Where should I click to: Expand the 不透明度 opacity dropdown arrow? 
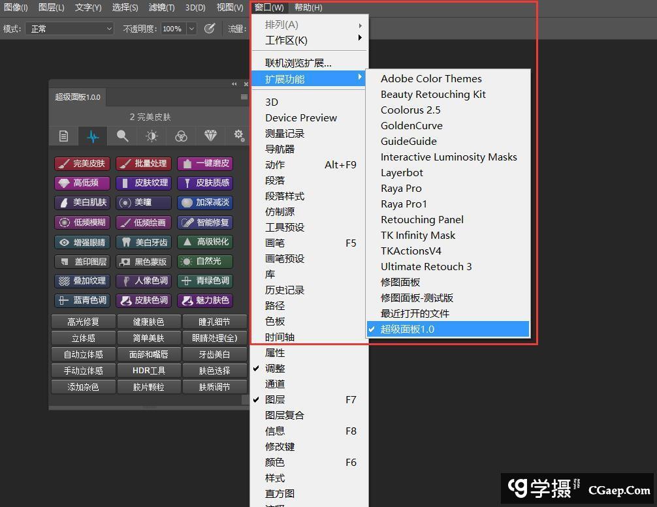[x=191, y=29]
